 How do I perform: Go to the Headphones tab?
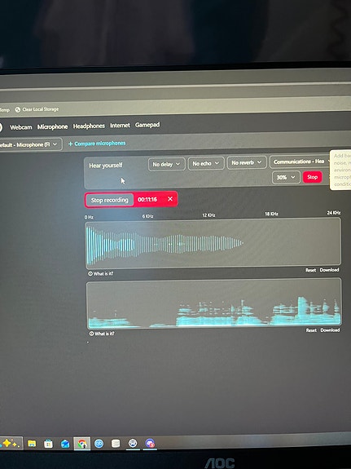(x=89, y=126)
